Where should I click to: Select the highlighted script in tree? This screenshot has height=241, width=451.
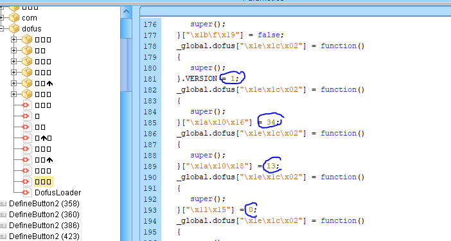pos(43,182)
